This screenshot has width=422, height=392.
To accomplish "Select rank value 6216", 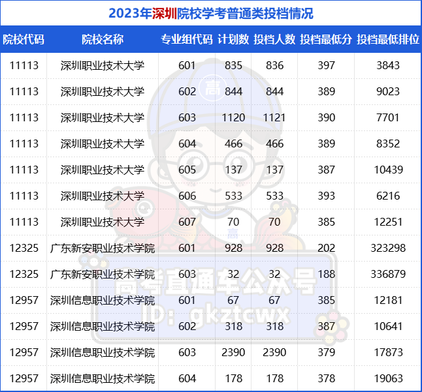I will tap(388, 196).
